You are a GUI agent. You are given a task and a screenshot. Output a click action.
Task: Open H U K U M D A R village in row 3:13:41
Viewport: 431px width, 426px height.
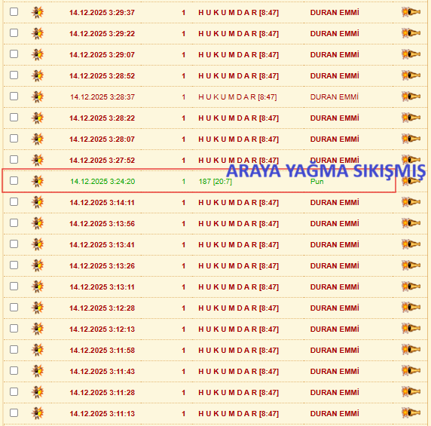point(238,245)
